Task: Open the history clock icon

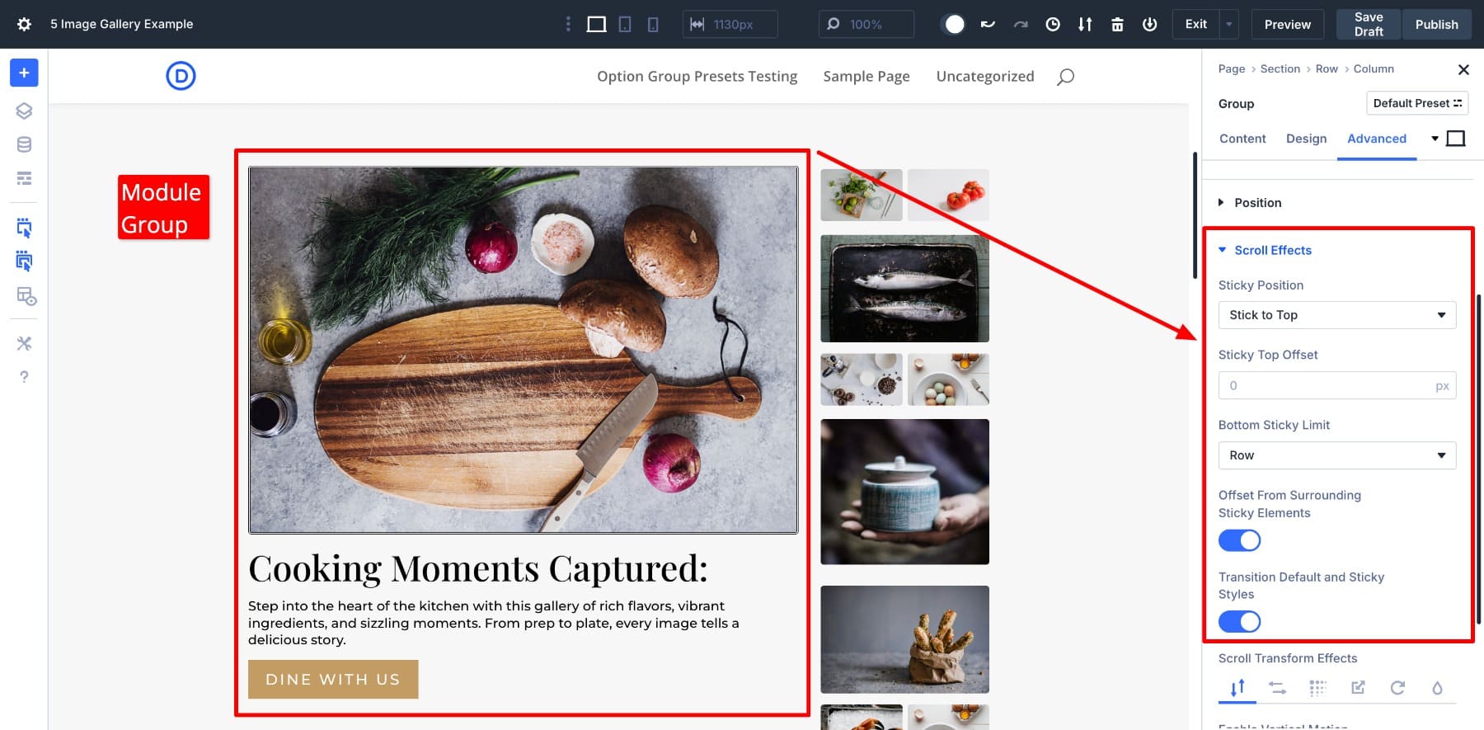Action: point(1053,24)
